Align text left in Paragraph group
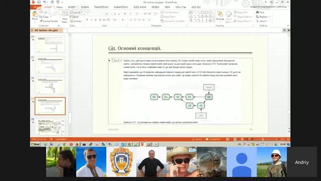The image size is (321, 181). (x=131, y=20)
